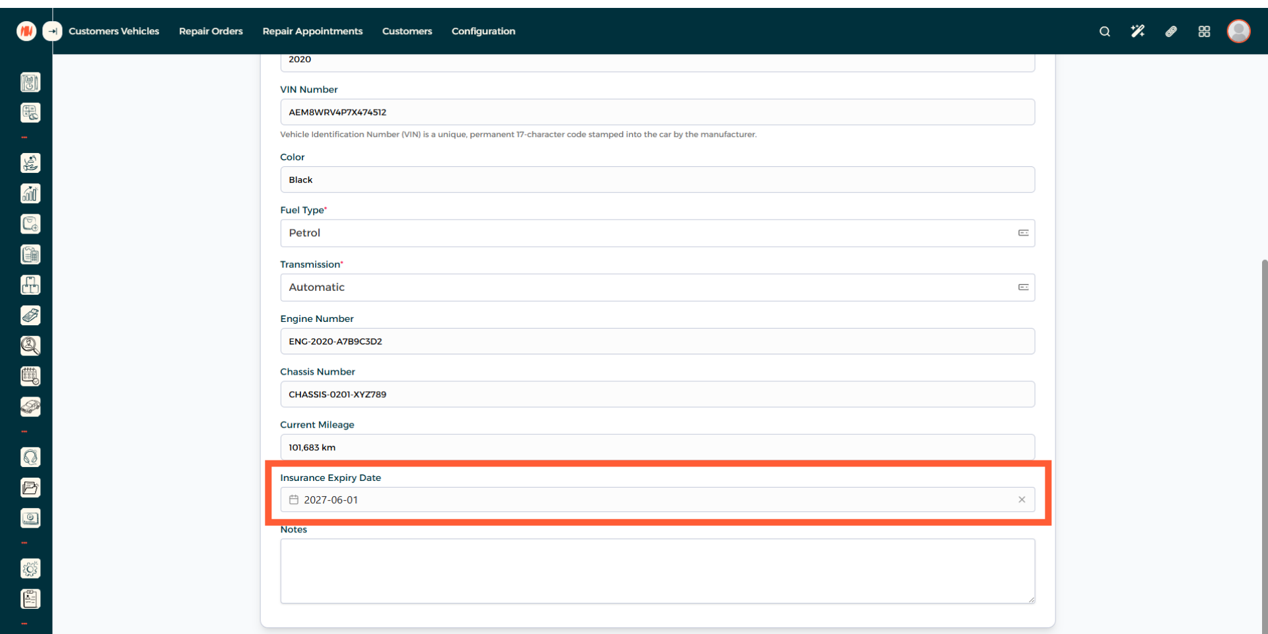Open the Insurance Expiry Date picker
This screenshot has width=1268, height=634.
click(x=647, y=500)
